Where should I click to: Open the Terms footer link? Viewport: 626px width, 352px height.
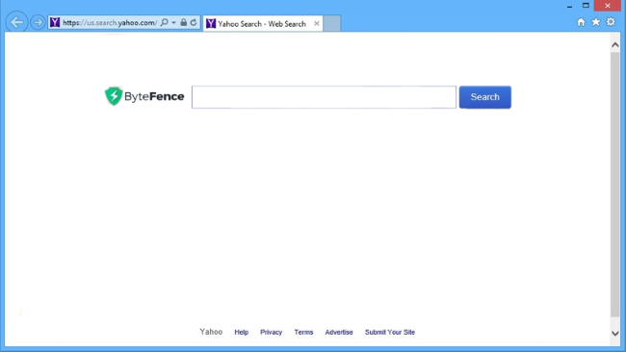pyautogui.click(x=303, y=332)
